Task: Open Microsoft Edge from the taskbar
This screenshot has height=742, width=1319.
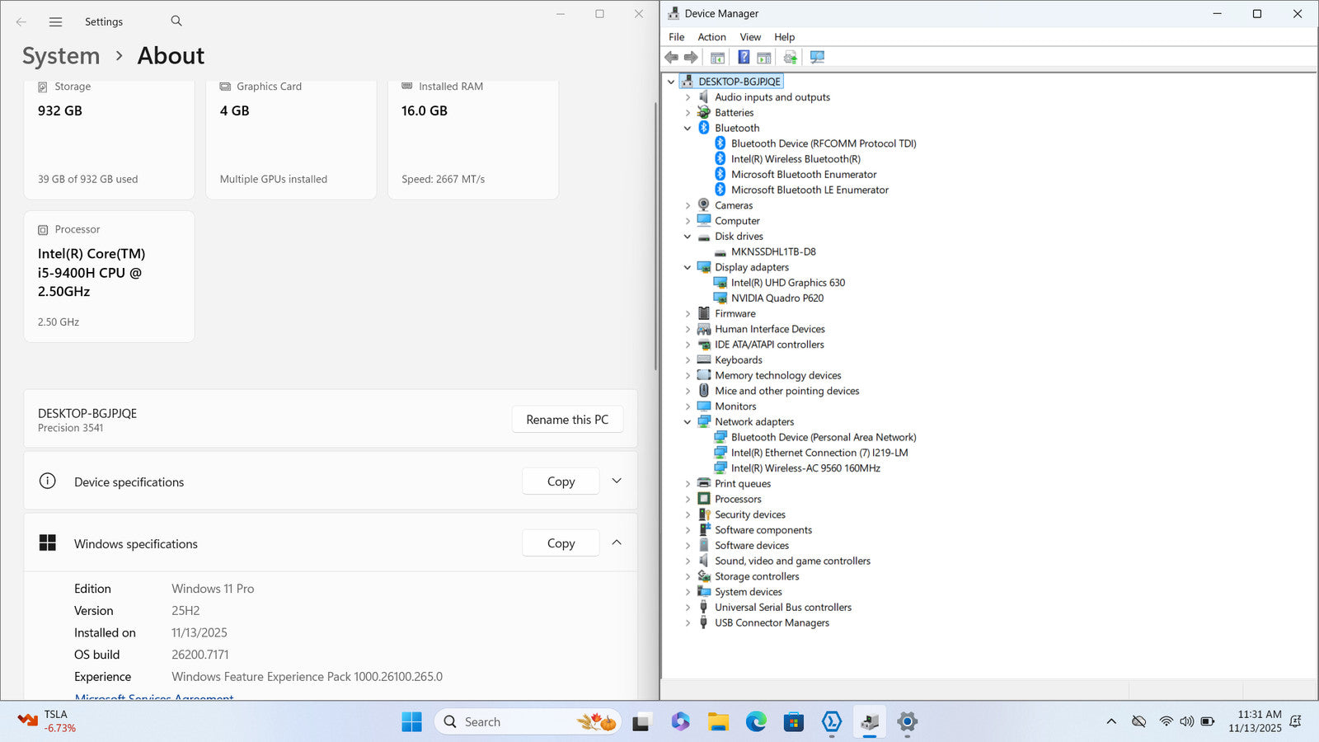Action: 756,722
